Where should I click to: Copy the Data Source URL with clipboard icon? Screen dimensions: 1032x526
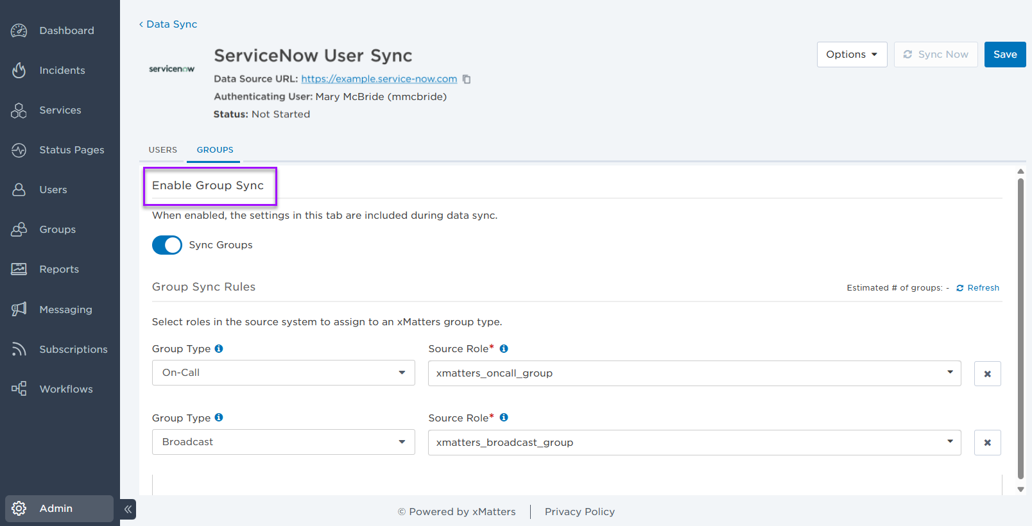(467, 80)
